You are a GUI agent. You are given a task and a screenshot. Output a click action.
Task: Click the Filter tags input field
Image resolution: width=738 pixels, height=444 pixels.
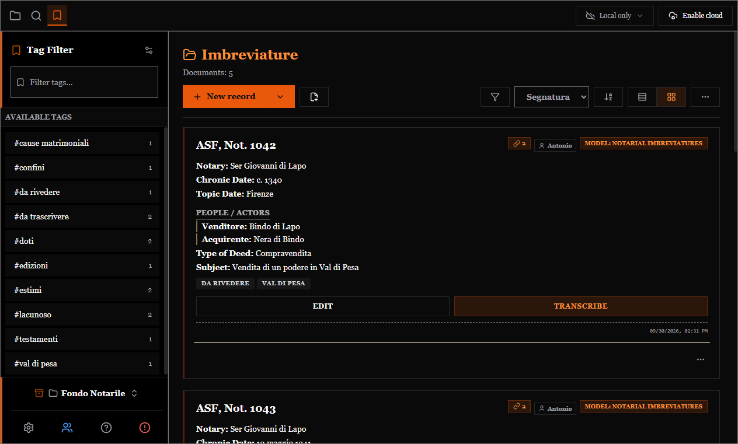pyautogui.click(x=85, y=82)
